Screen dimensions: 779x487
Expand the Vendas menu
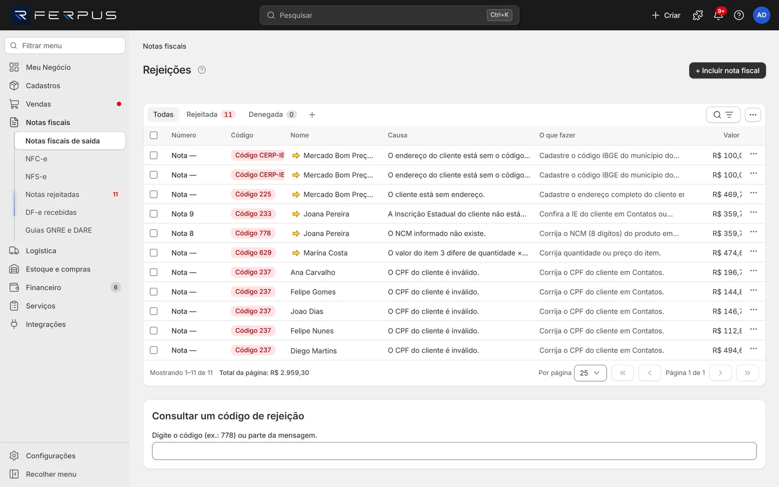(x=65, y=104)
